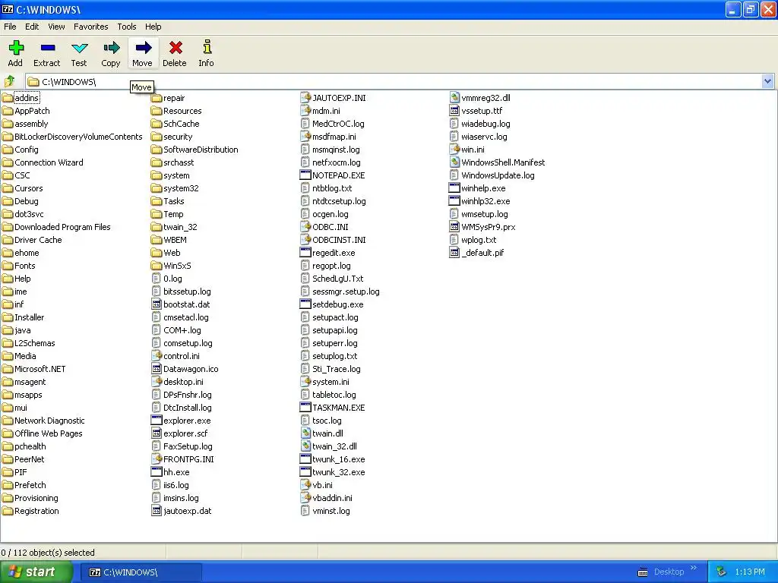This screenshot has height=583, width=778.
Task: Select the jautoexp.dat file
Action: coord(181,511)
